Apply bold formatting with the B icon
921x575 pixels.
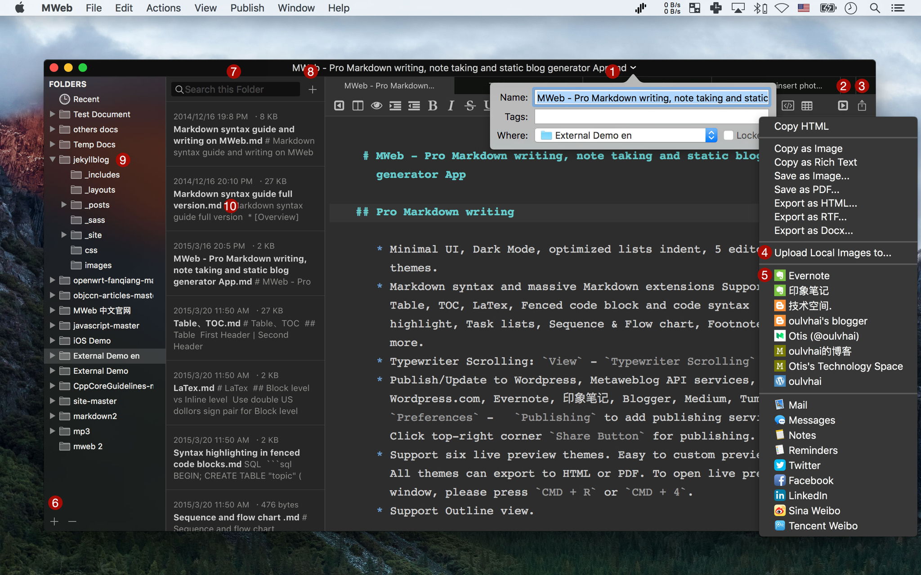tap(433, 106)
